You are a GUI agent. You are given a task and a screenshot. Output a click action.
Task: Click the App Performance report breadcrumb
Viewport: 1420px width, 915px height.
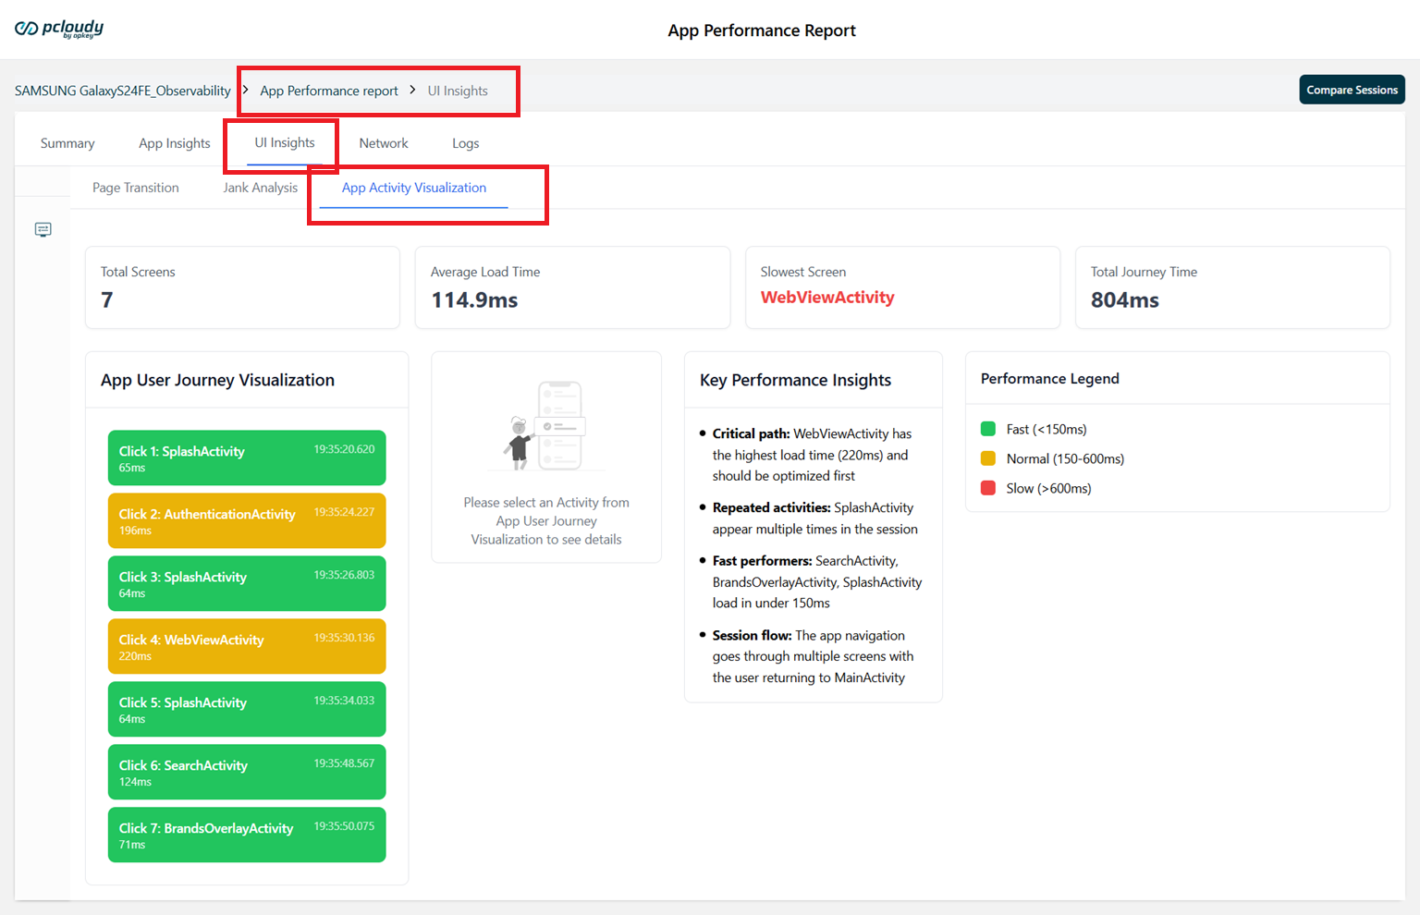[329, 91]
